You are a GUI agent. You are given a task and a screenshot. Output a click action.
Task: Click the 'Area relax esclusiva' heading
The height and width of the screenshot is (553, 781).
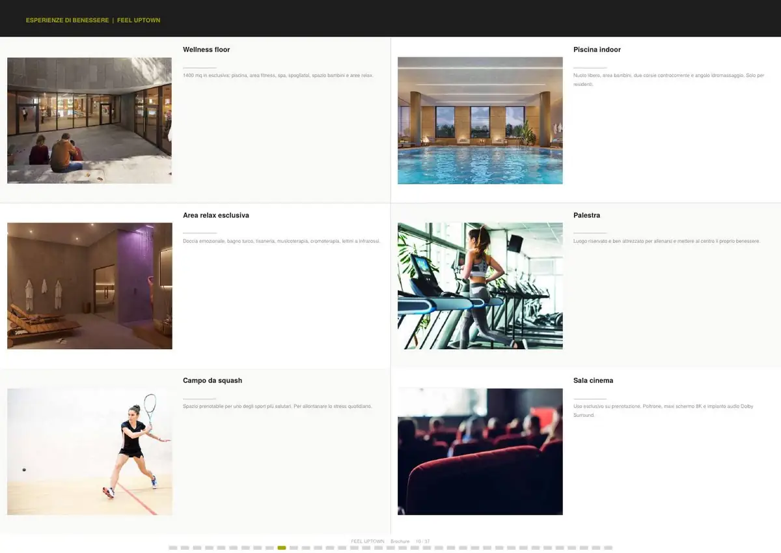point(216,215)
